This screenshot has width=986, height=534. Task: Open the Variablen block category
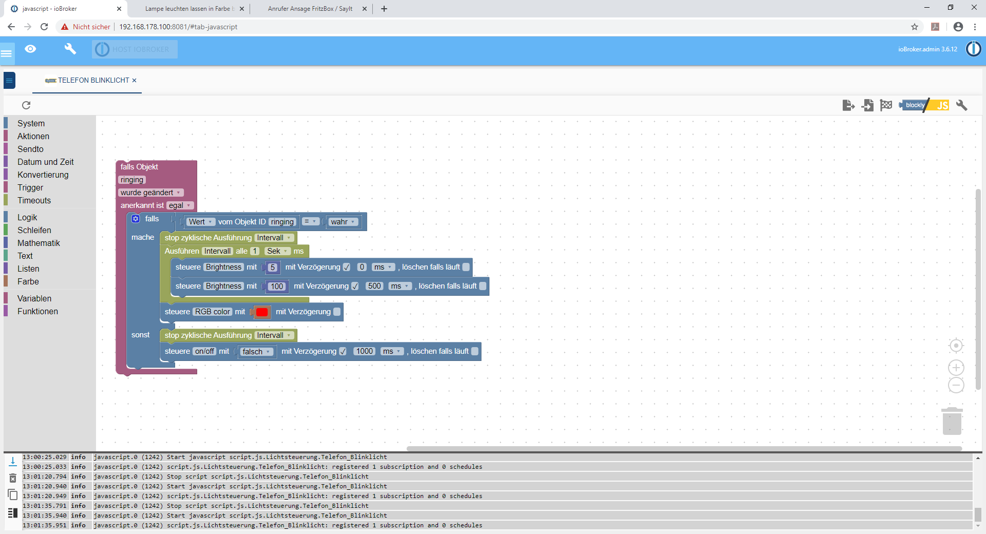coord(34,298)
